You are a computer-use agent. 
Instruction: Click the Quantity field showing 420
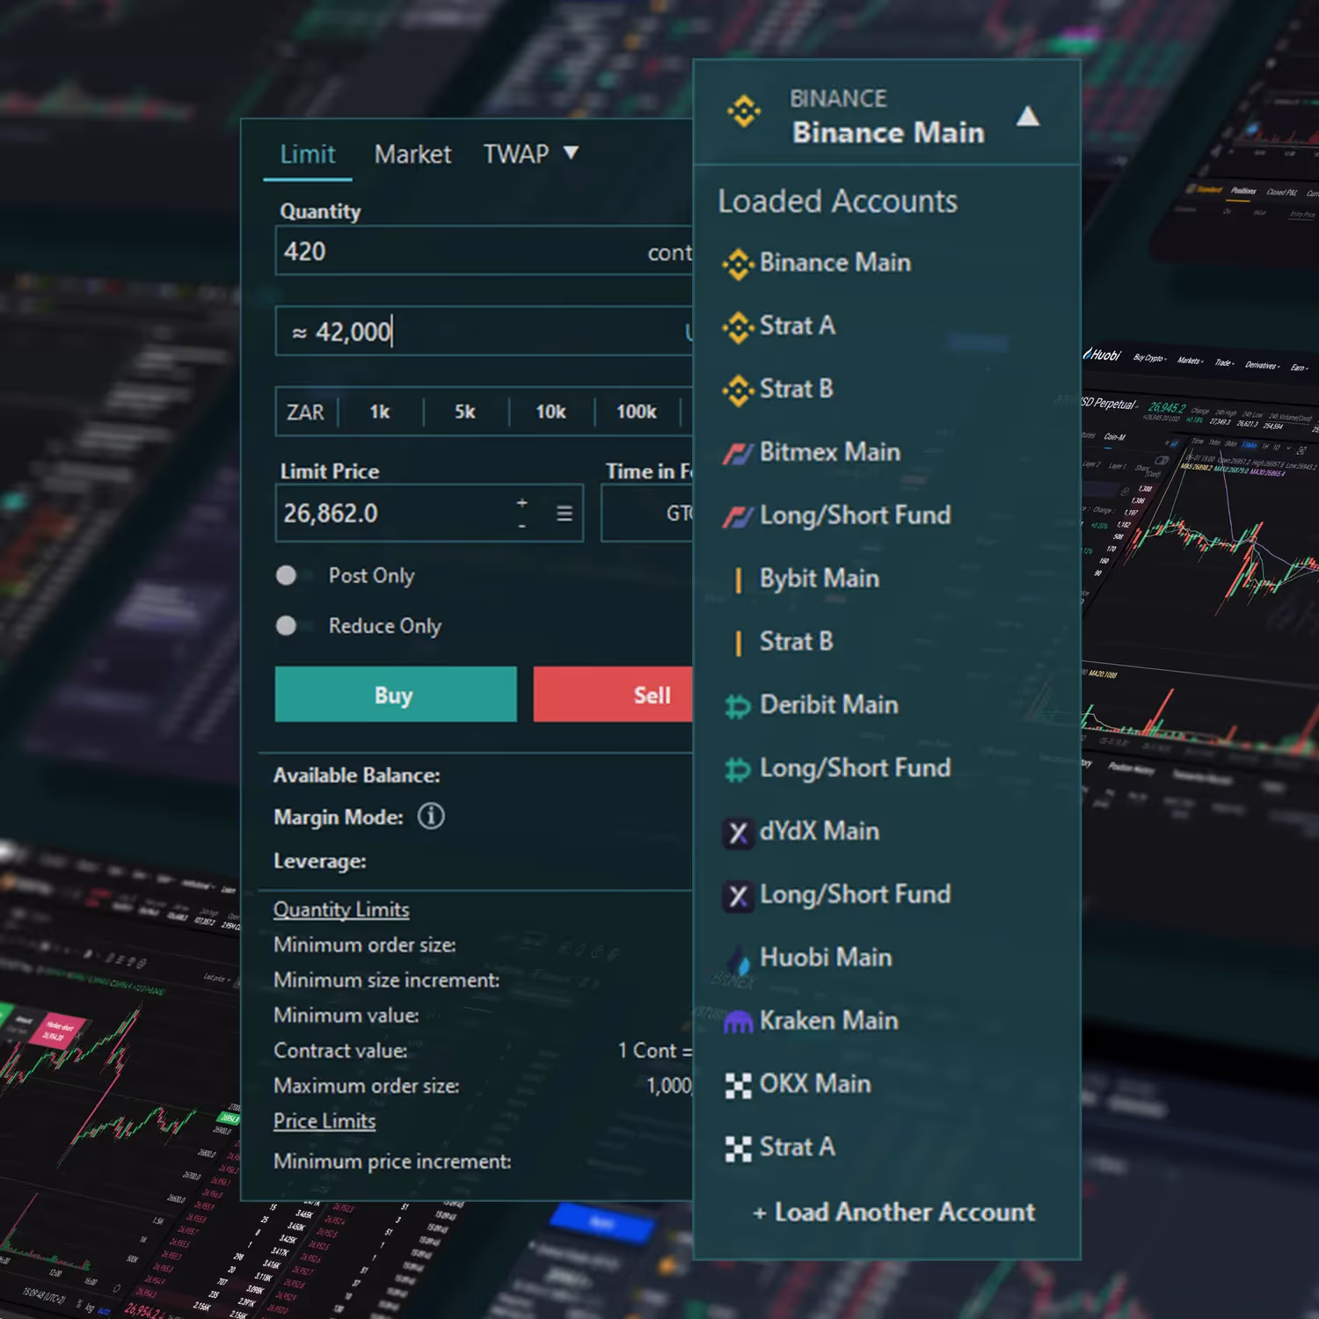click(485, 251)
